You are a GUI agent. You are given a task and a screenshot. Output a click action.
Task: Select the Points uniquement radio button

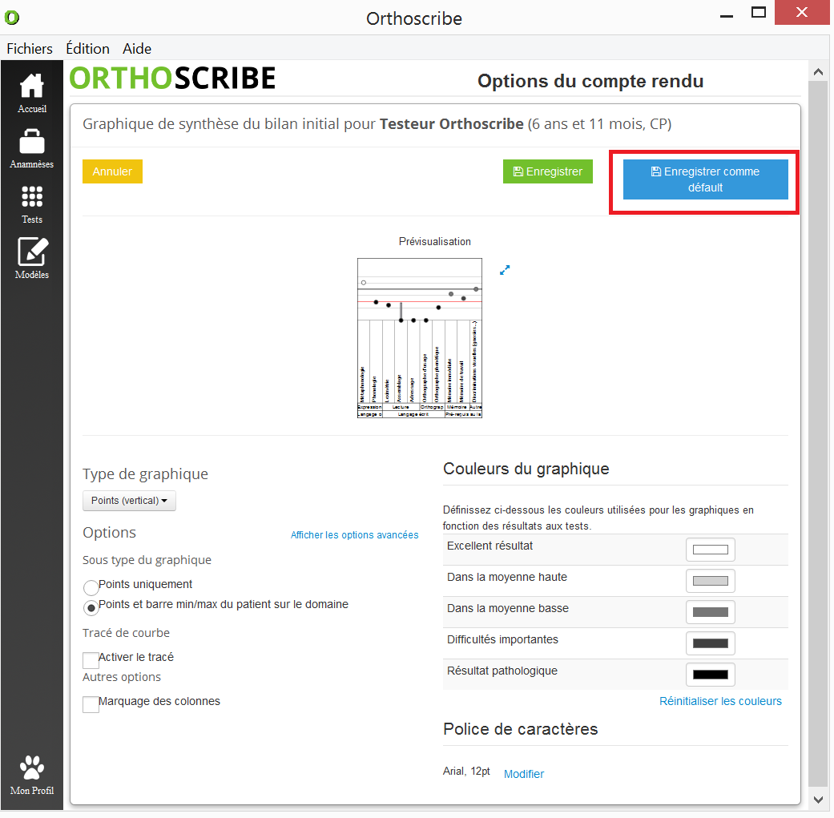pyautogui.click(x=91, y=586)
